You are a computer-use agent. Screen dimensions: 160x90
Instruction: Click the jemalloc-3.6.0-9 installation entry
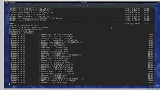(x=54, y=77)
